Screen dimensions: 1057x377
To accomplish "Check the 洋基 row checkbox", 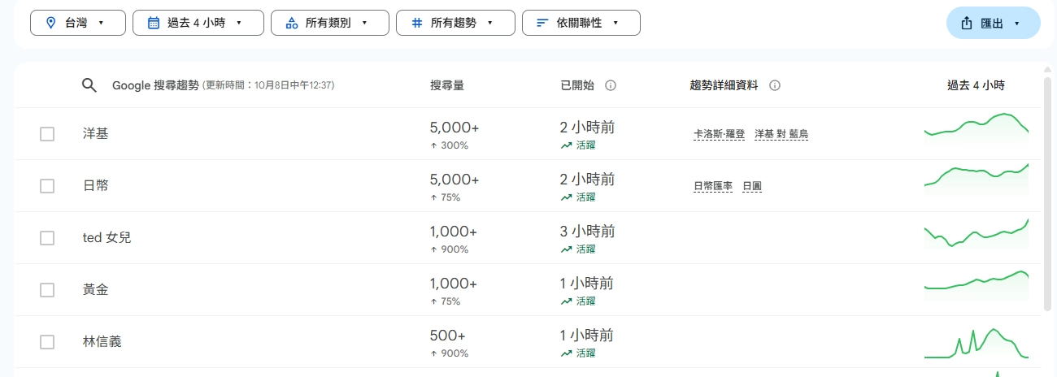I will click(47, 134).
